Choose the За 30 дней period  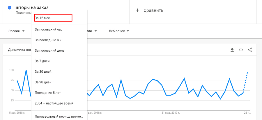[x=43, y=71]
